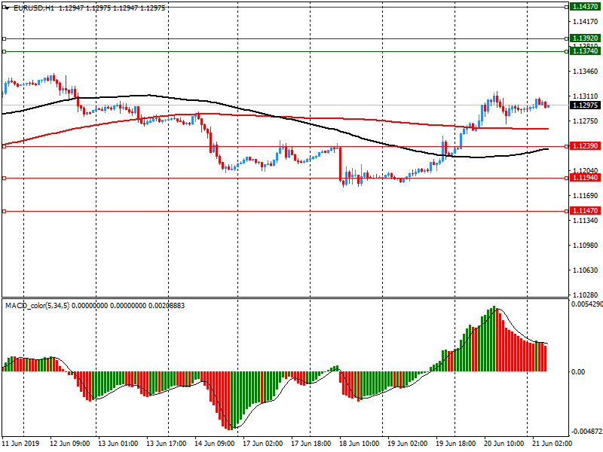Select the 1.12390 line's left handle

pyautogui.click(x=5, y=146)
